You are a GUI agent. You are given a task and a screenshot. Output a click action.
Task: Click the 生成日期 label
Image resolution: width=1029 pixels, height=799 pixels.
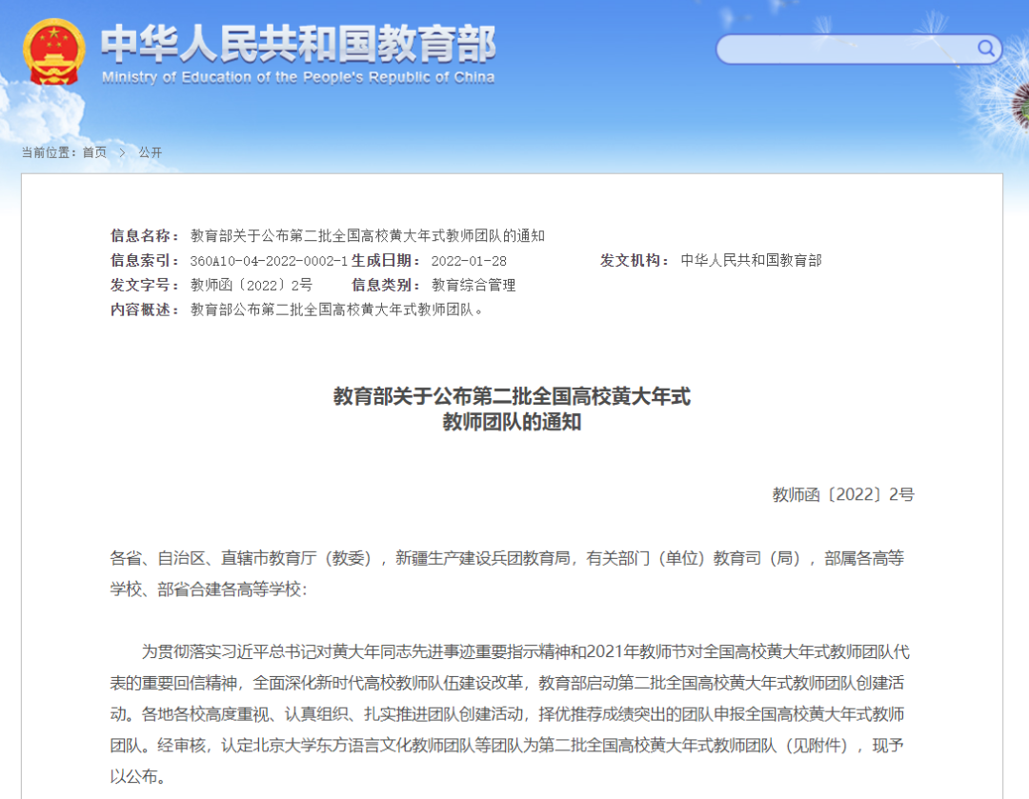[386, 260]
